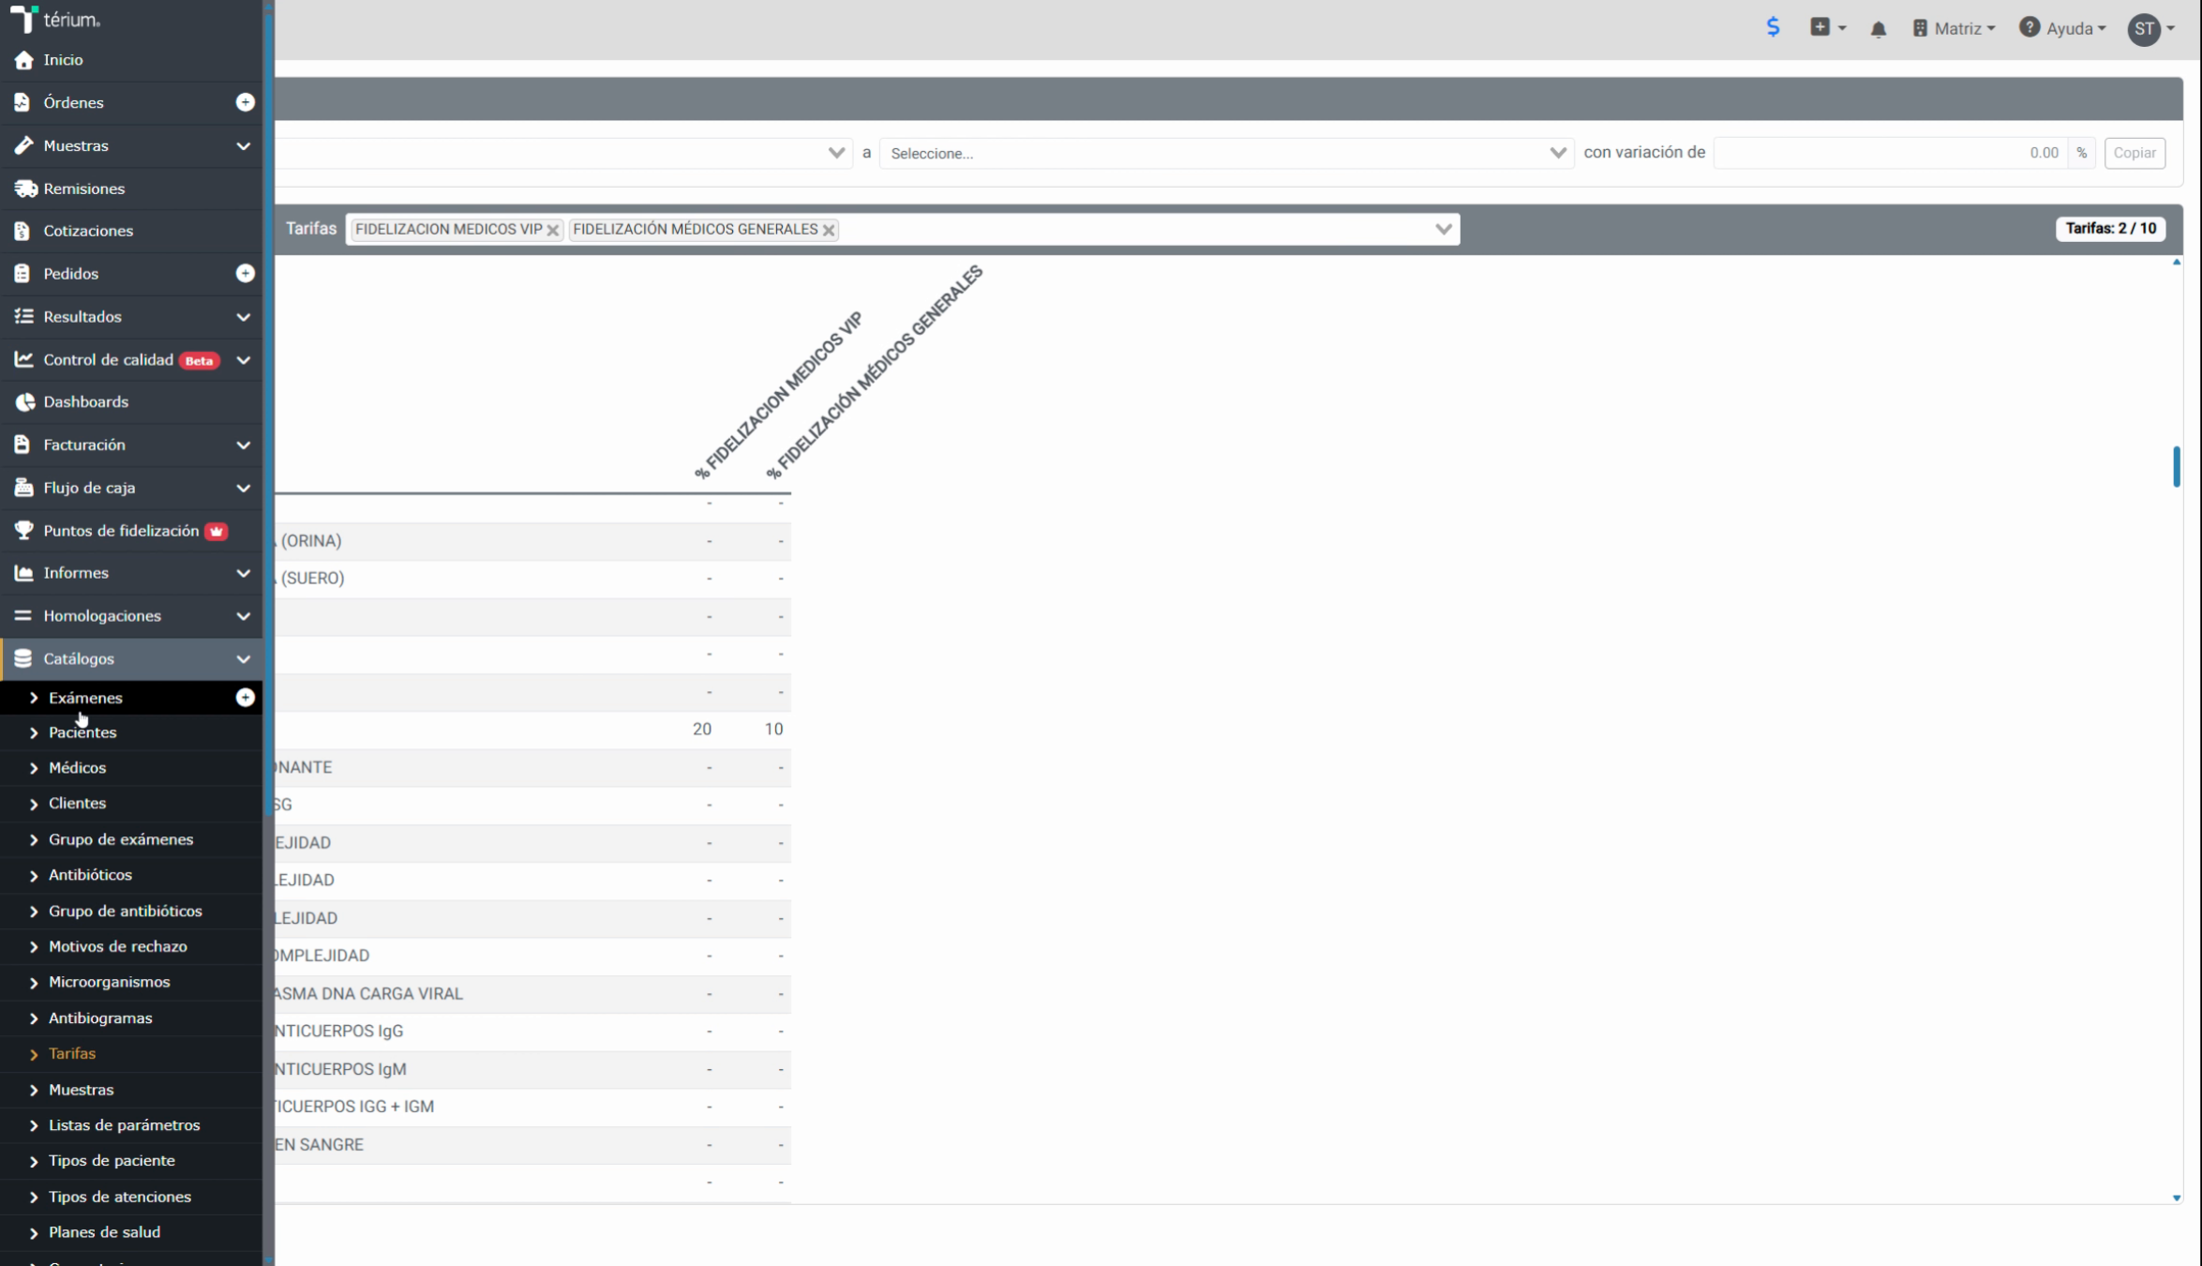Screen dimensions: 2202x1266
Task: Open the top bar add-new plus dropdown
Action: click(x=1827, y=27)
